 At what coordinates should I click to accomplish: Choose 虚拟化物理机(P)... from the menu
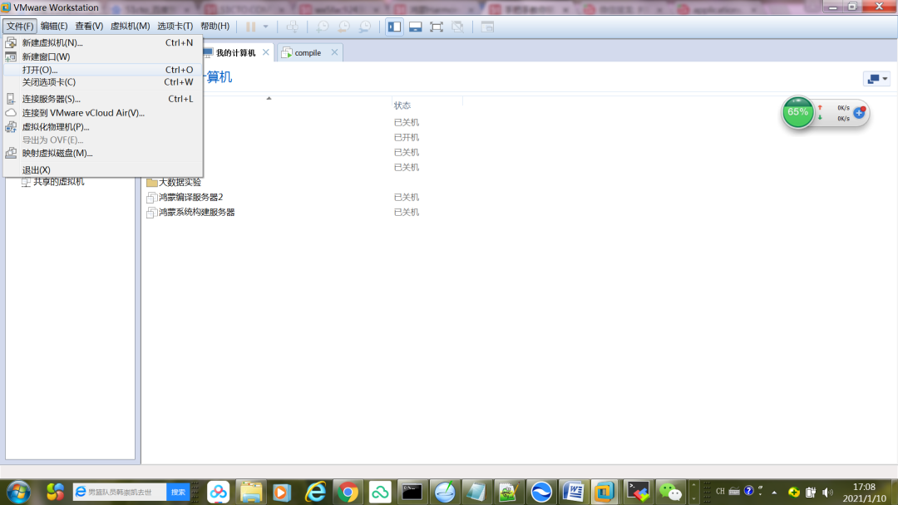102,127
